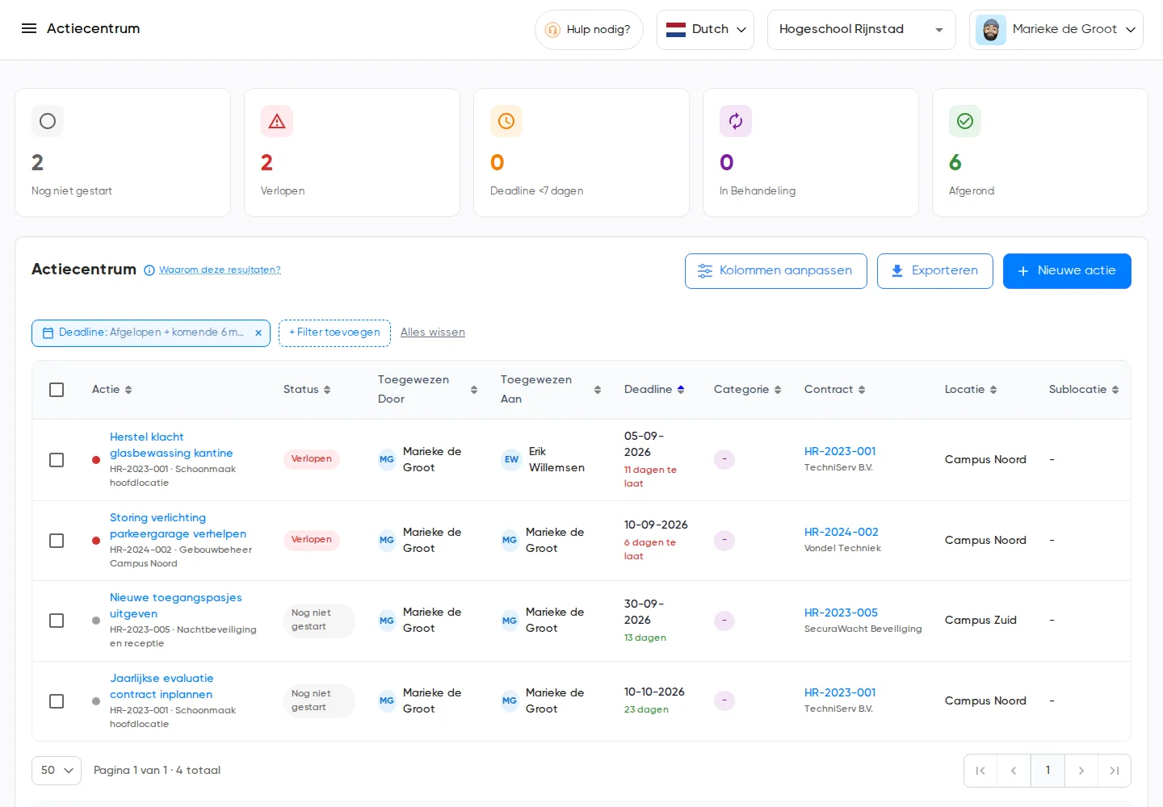This screenshot has width=1163, height=807.
Task: Sort by the Actie column
Action: coord(128,390)
